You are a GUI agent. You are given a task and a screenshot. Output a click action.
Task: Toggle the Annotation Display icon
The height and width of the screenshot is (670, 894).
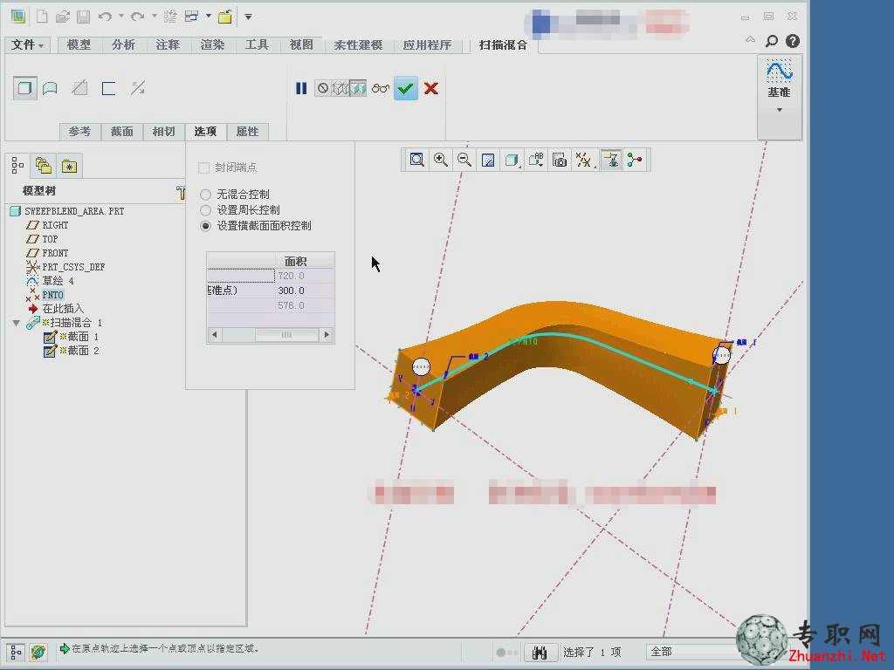click(x=610, y=161)
